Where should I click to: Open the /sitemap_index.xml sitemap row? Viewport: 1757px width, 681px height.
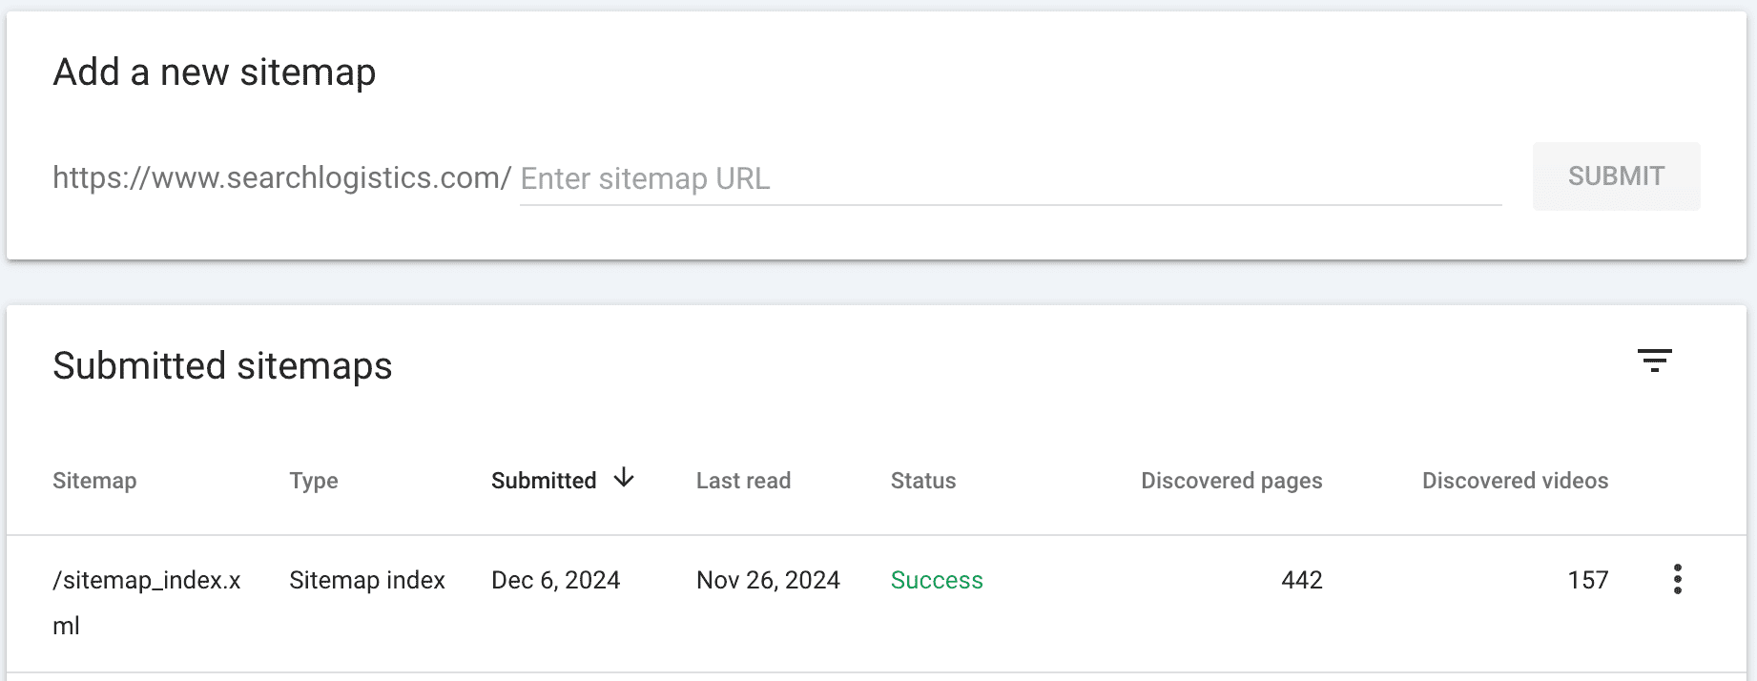tap(146, 580)
